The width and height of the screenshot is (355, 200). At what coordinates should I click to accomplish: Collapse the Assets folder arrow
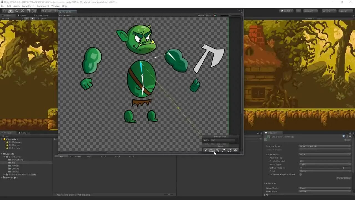coord(2,154)
